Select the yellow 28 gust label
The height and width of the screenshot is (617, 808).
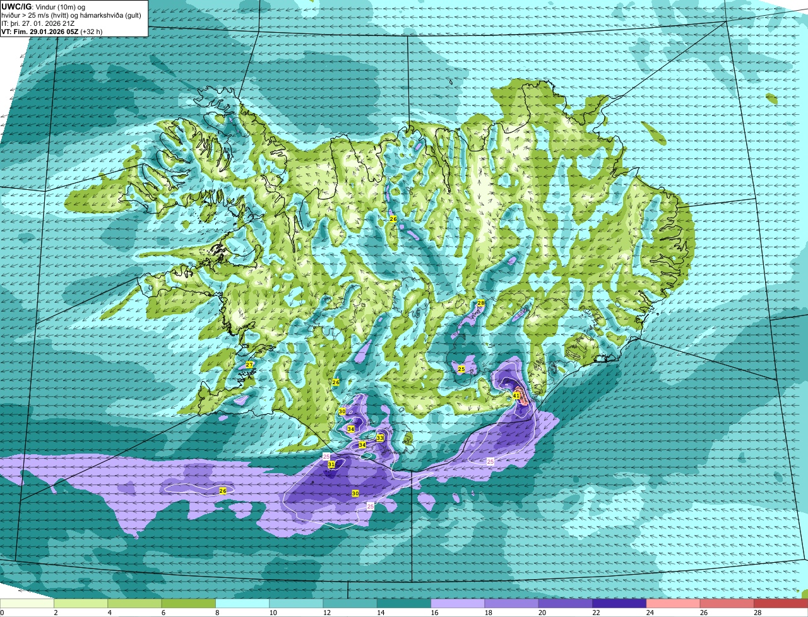tap(480, 303)
